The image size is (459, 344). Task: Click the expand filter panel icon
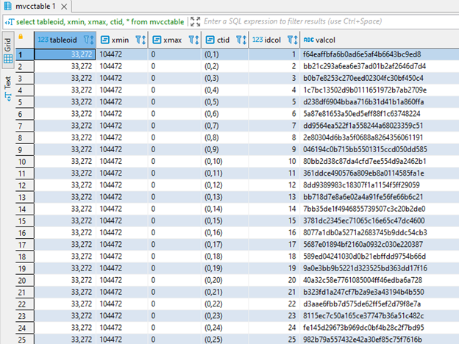pos(195,21)
